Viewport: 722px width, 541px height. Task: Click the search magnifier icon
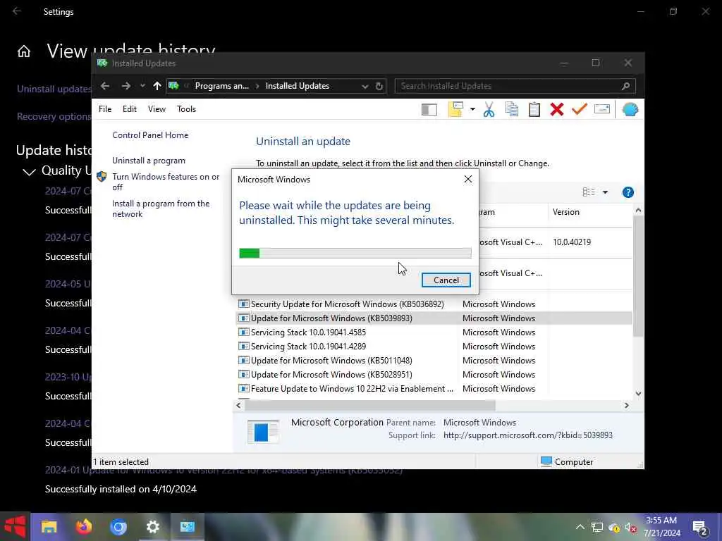pyautogui.click(x=625, y=86)
